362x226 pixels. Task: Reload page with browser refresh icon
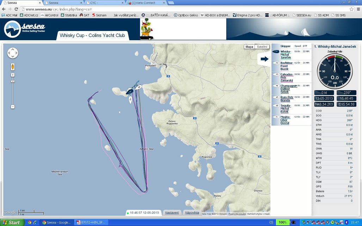coord(16,9)
